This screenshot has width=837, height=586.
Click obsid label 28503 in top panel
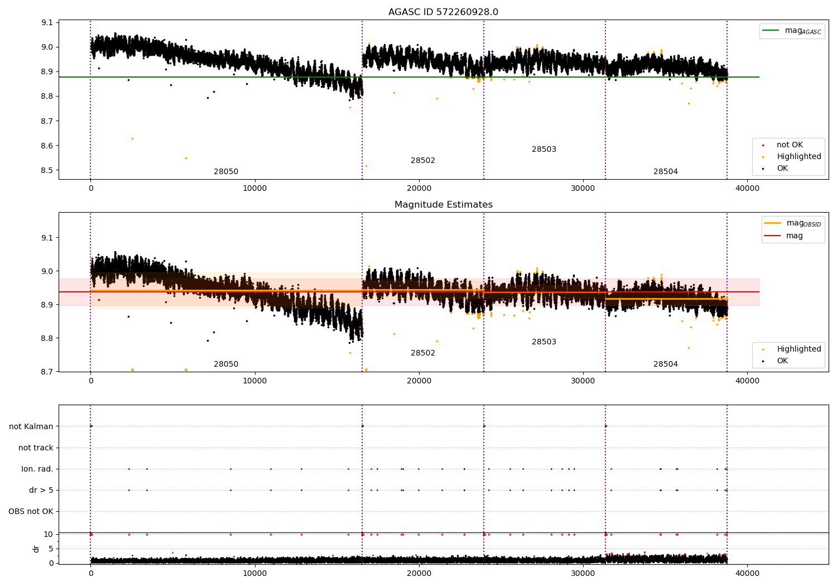pos(544,150)
